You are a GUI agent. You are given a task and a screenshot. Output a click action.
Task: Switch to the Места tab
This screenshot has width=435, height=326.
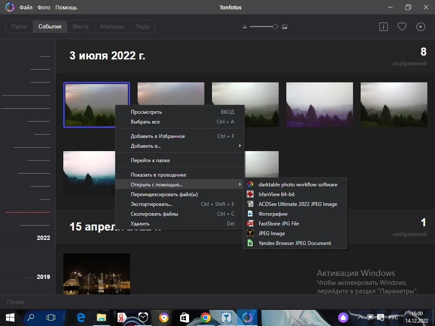(x=81, y=27)
